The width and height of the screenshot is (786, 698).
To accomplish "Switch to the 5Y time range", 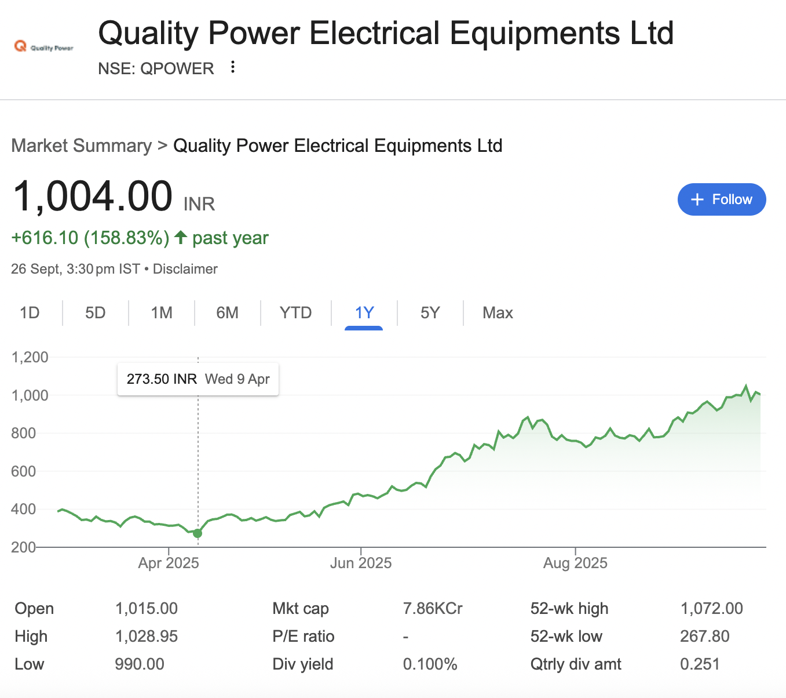I will (430, 313).
